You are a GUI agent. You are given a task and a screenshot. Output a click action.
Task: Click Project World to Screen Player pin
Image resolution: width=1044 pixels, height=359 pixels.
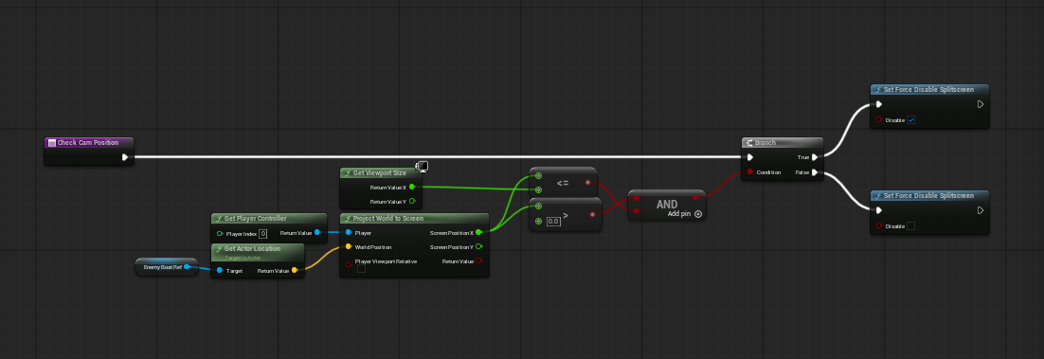click(x=349, y=232)
